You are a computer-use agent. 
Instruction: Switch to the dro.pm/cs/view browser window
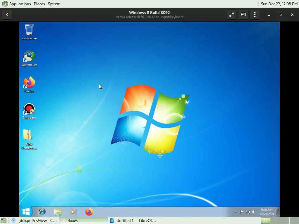tap(34, 220)
